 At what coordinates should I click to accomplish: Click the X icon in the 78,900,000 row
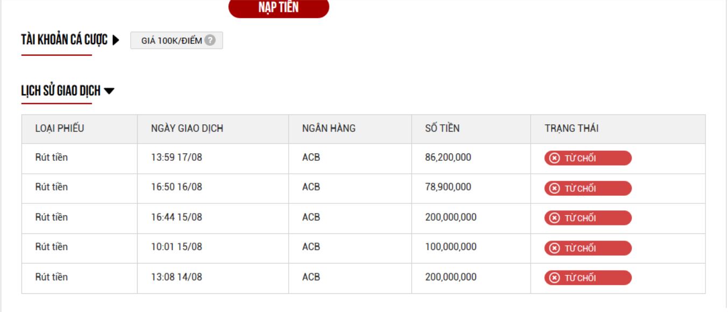point(555,188)
